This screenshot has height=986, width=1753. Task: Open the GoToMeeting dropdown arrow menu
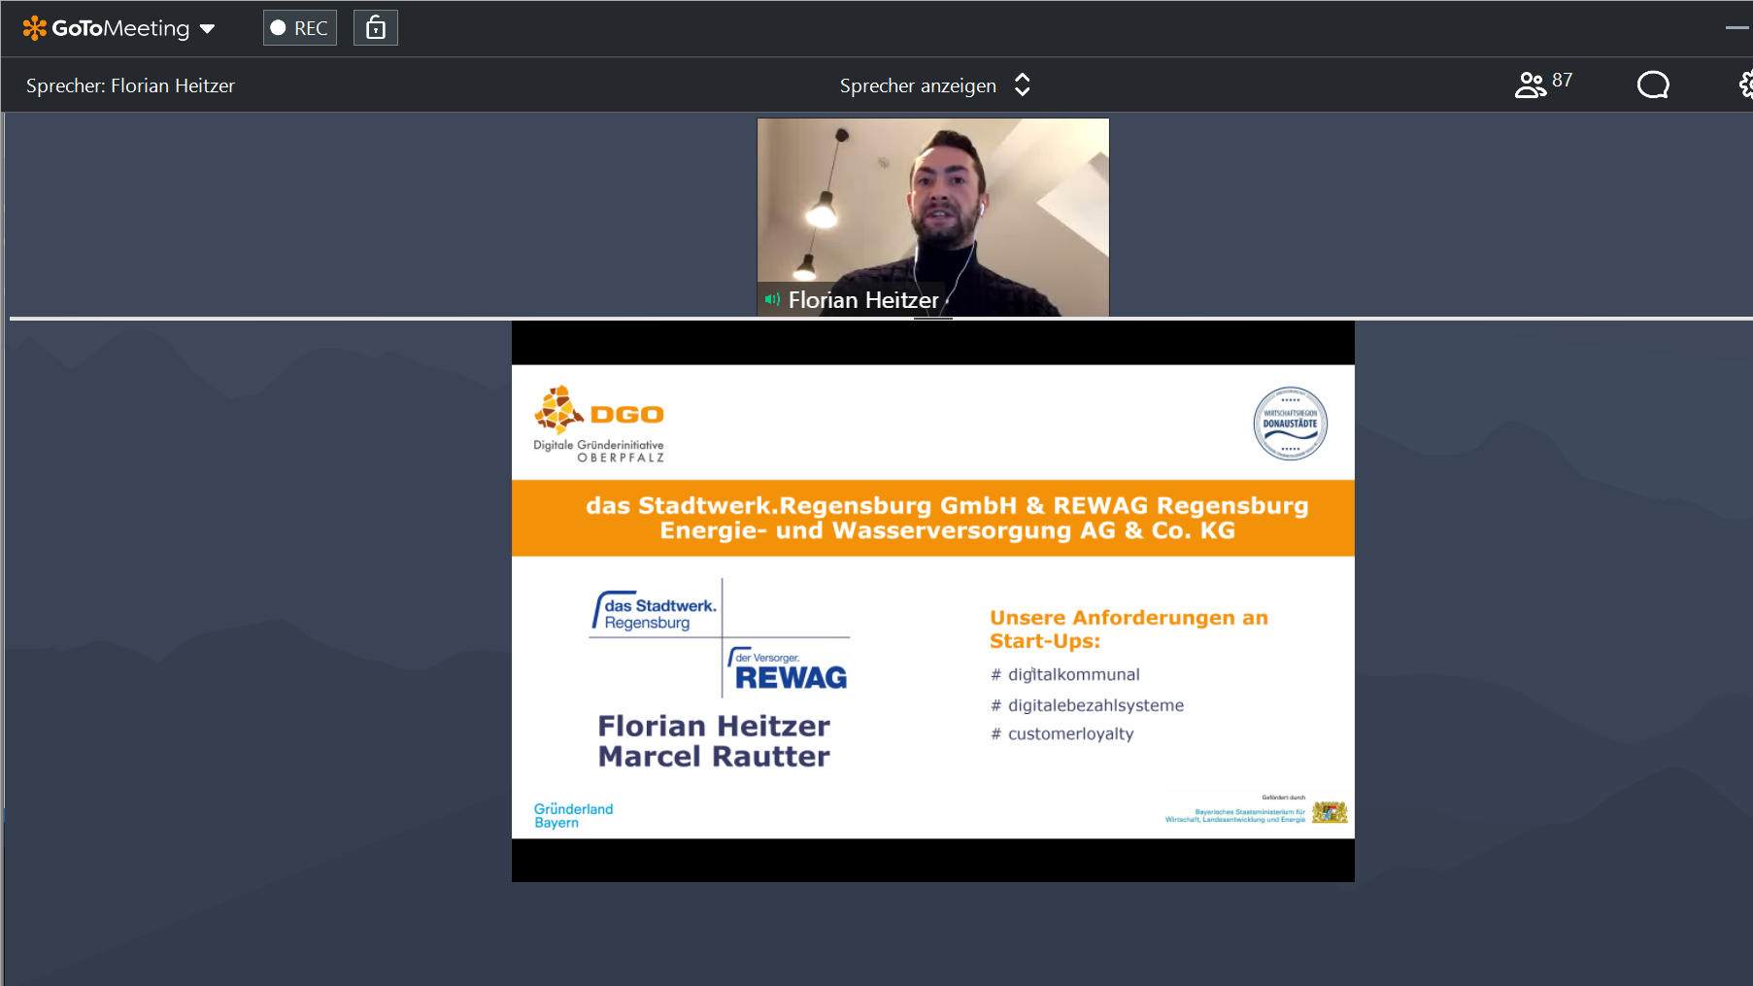[207, 29]
